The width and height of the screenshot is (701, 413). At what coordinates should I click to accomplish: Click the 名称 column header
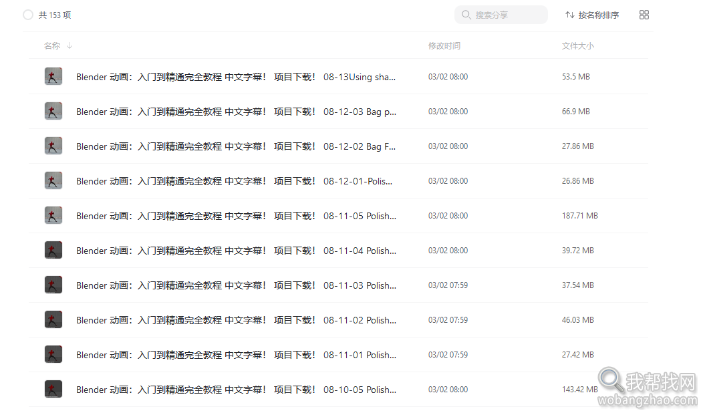pyautogui.click(x=52, y=45)
